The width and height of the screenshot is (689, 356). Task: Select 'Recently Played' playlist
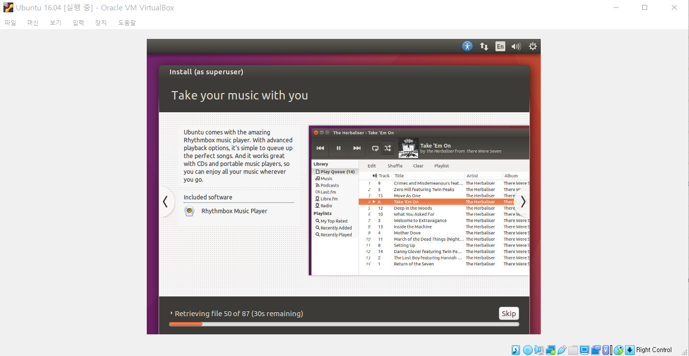tap(335, 235)
